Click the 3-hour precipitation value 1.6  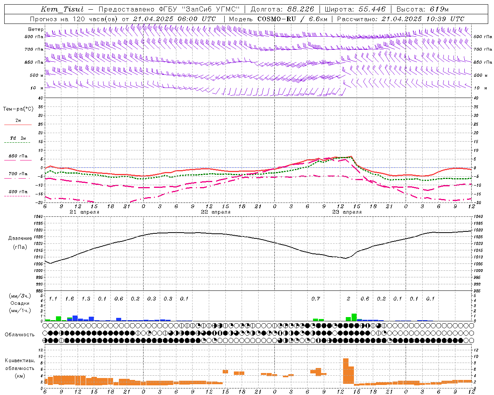tap(69, 299)
